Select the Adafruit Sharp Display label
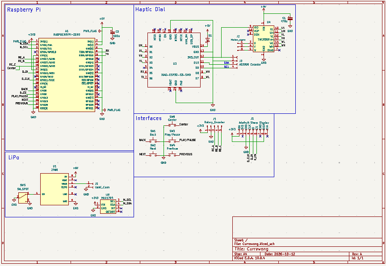The height and width of the screenshot is (266, 386). coord(254,122)
